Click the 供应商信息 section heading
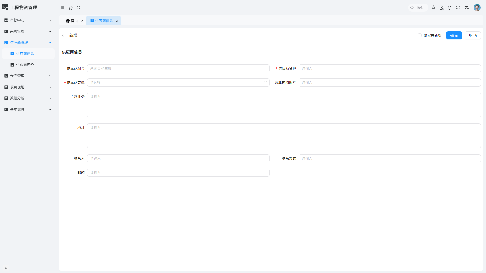The height and width of the screenshot is (273, 486). coord(72,52)
